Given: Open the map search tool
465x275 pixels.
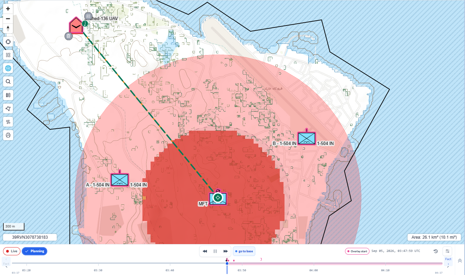Looking at the screenshot, I should click(x=8, y=81).
